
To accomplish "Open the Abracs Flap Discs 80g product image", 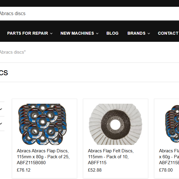I will click(x=42, y=124).
